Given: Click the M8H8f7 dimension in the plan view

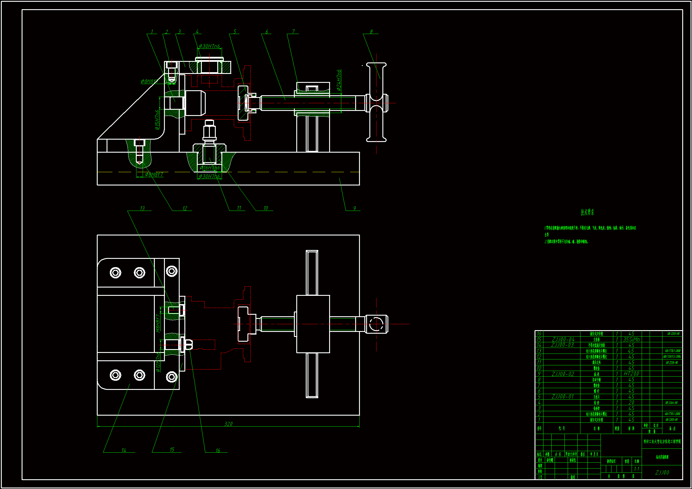Looking at the screenshot, I should 158,323.
